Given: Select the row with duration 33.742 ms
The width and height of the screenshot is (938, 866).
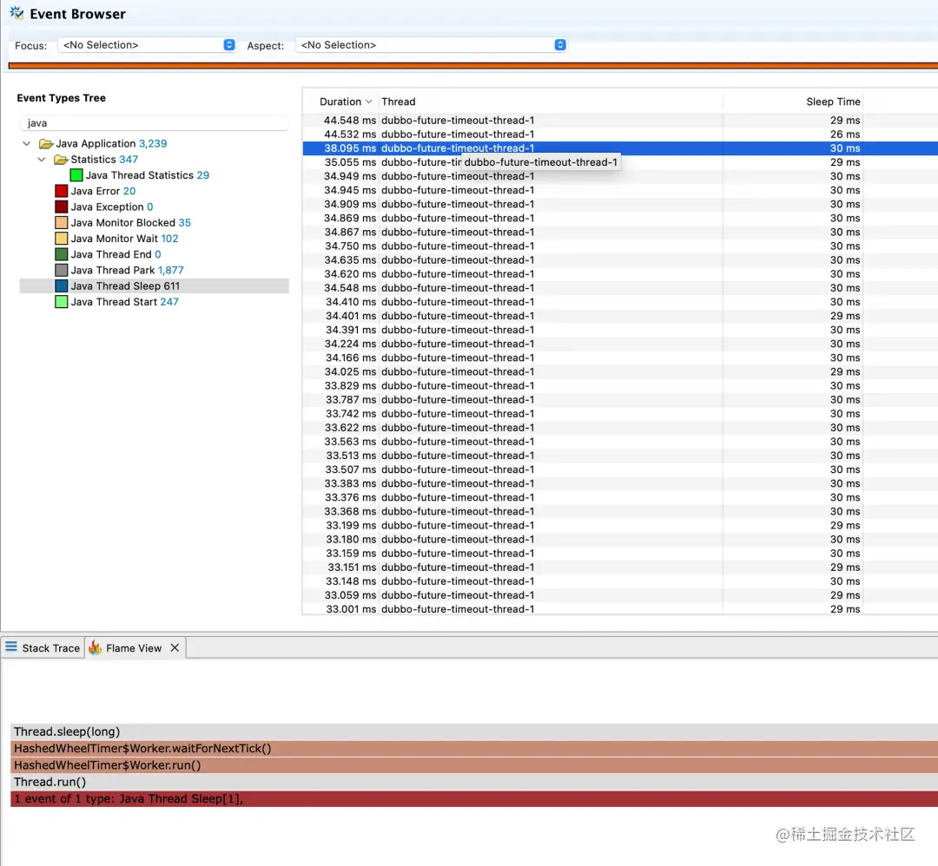Looking at the screenshot, I should 620,414.
